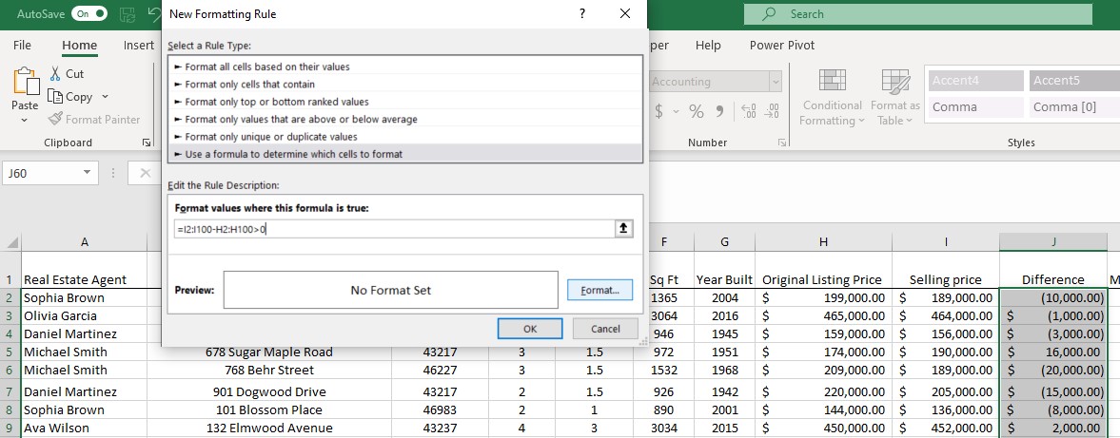
Task: Open the Accounting number format dropdown
Action: [x=775, y=82]
